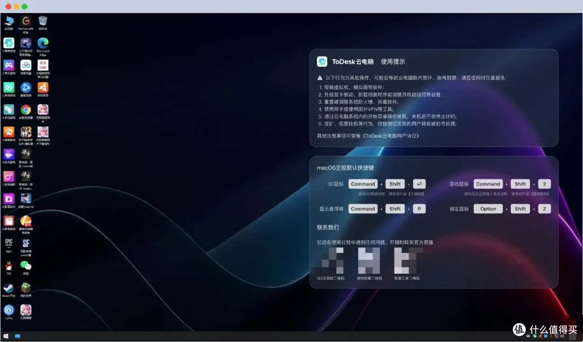Open the Recycle Bin icon
The width and height of the screenshot is (583, 342).
coord(43,21)
